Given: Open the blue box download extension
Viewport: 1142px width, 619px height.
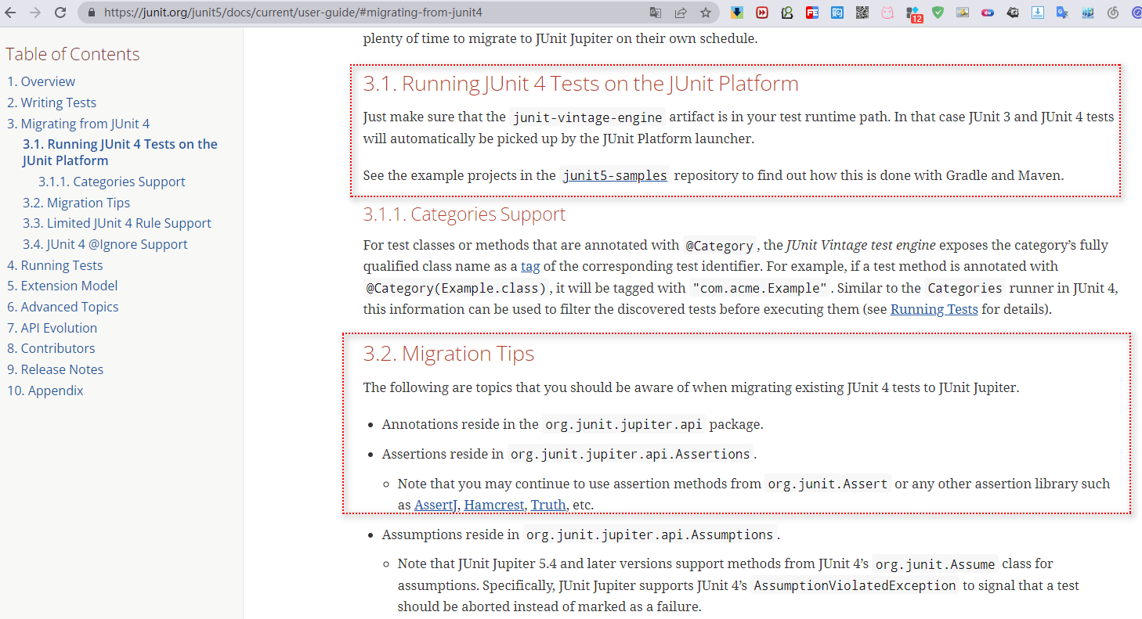Looking at the screenshot, I should point(1038,13).
